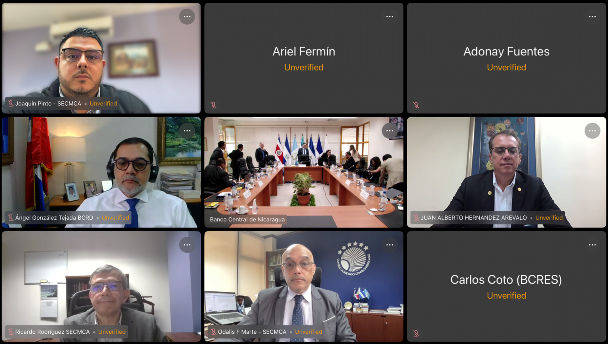This screenshot has width=608, height=344.
Task: Open more options on Carlos Coto tile
Action: tap(592, 245)
